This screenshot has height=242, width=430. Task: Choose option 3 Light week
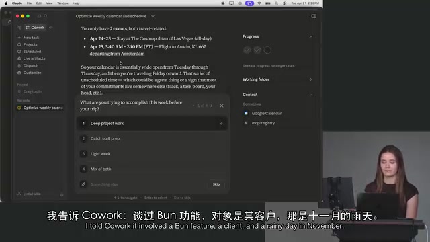click(x=153, y=154)
